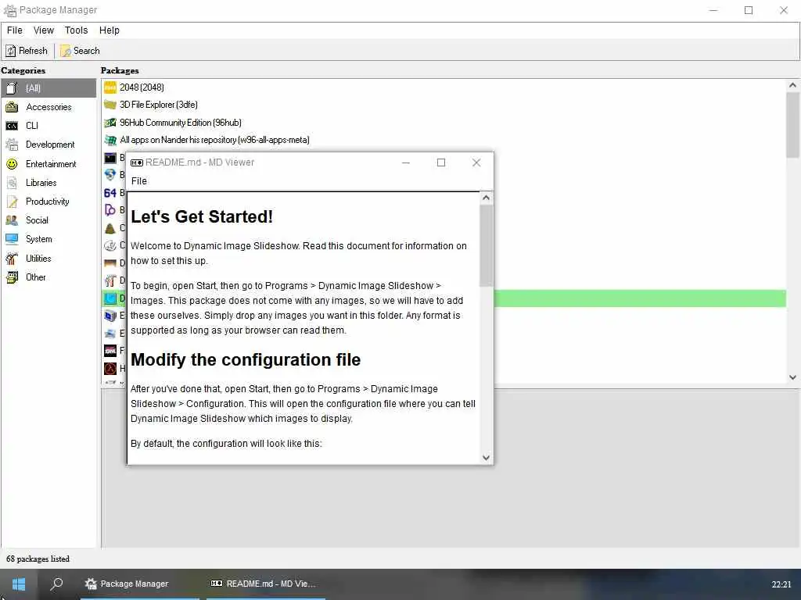801x600 pixels.
Task: Click the package icon showing 64
Action: pos(110,193)
